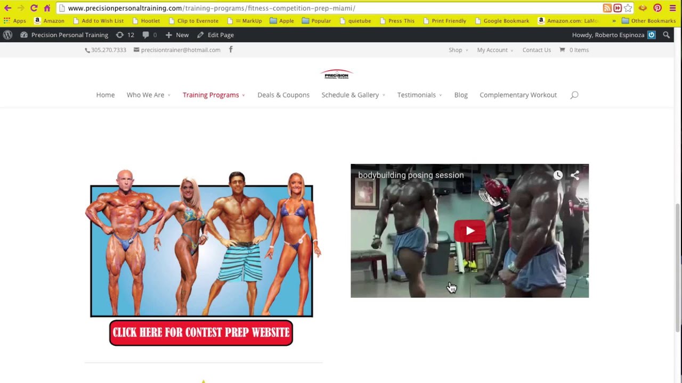Image resolution: width=682 pixels, height=383 pixels.
Task: Open the Complementary Workout page
Action: click(518, 95)
